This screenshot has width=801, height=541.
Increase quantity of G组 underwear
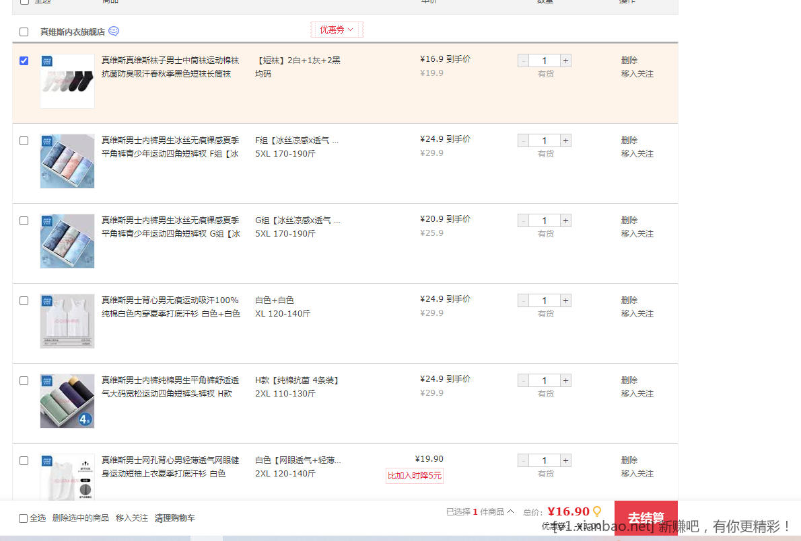tap(565, 221)
